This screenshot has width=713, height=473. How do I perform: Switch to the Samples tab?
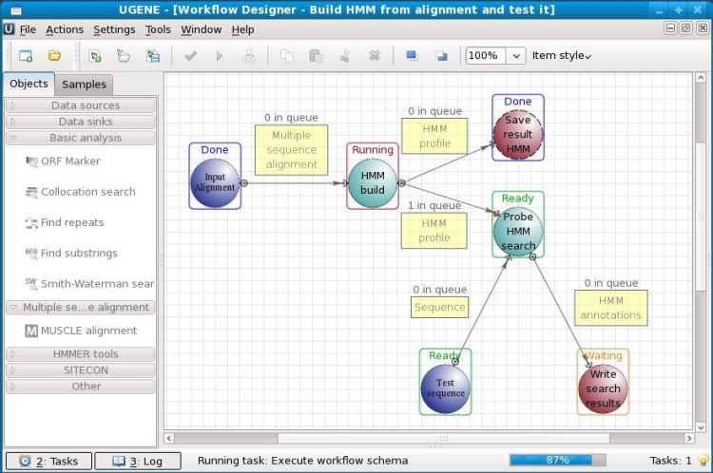(x=84, y=85)
